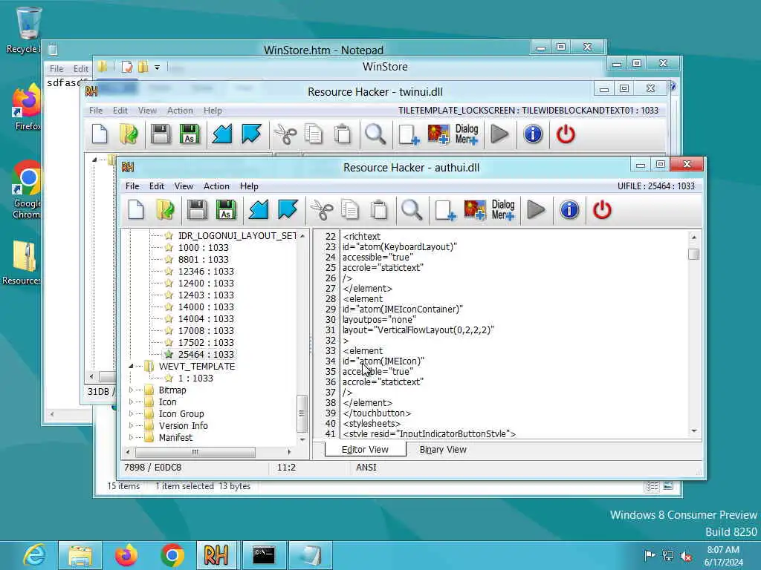Expand the Icon Group folder
Image resolution: width=761 pixels, height=570 pixels.
pyautogui.click(x=131, y=414)
